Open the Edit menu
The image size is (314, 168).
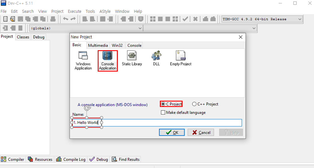click(14, 11)
